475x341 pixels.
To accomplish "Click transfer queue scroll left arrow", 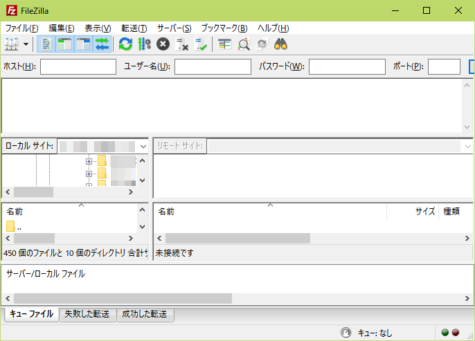I will click(8, 298).
